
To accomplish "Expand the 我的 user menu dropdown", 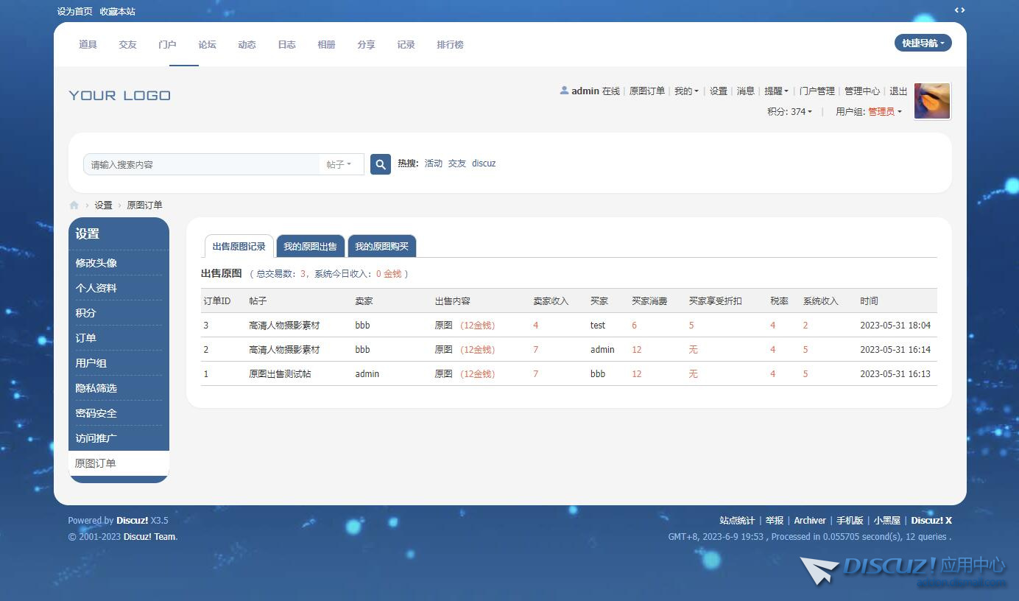I will pos(686,91).
